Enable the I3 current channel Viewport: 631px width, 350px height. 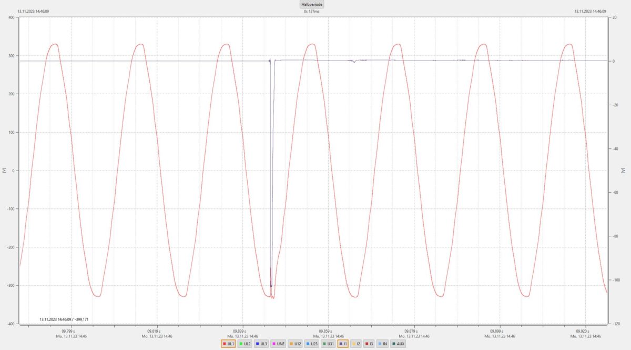coord(369,344)
